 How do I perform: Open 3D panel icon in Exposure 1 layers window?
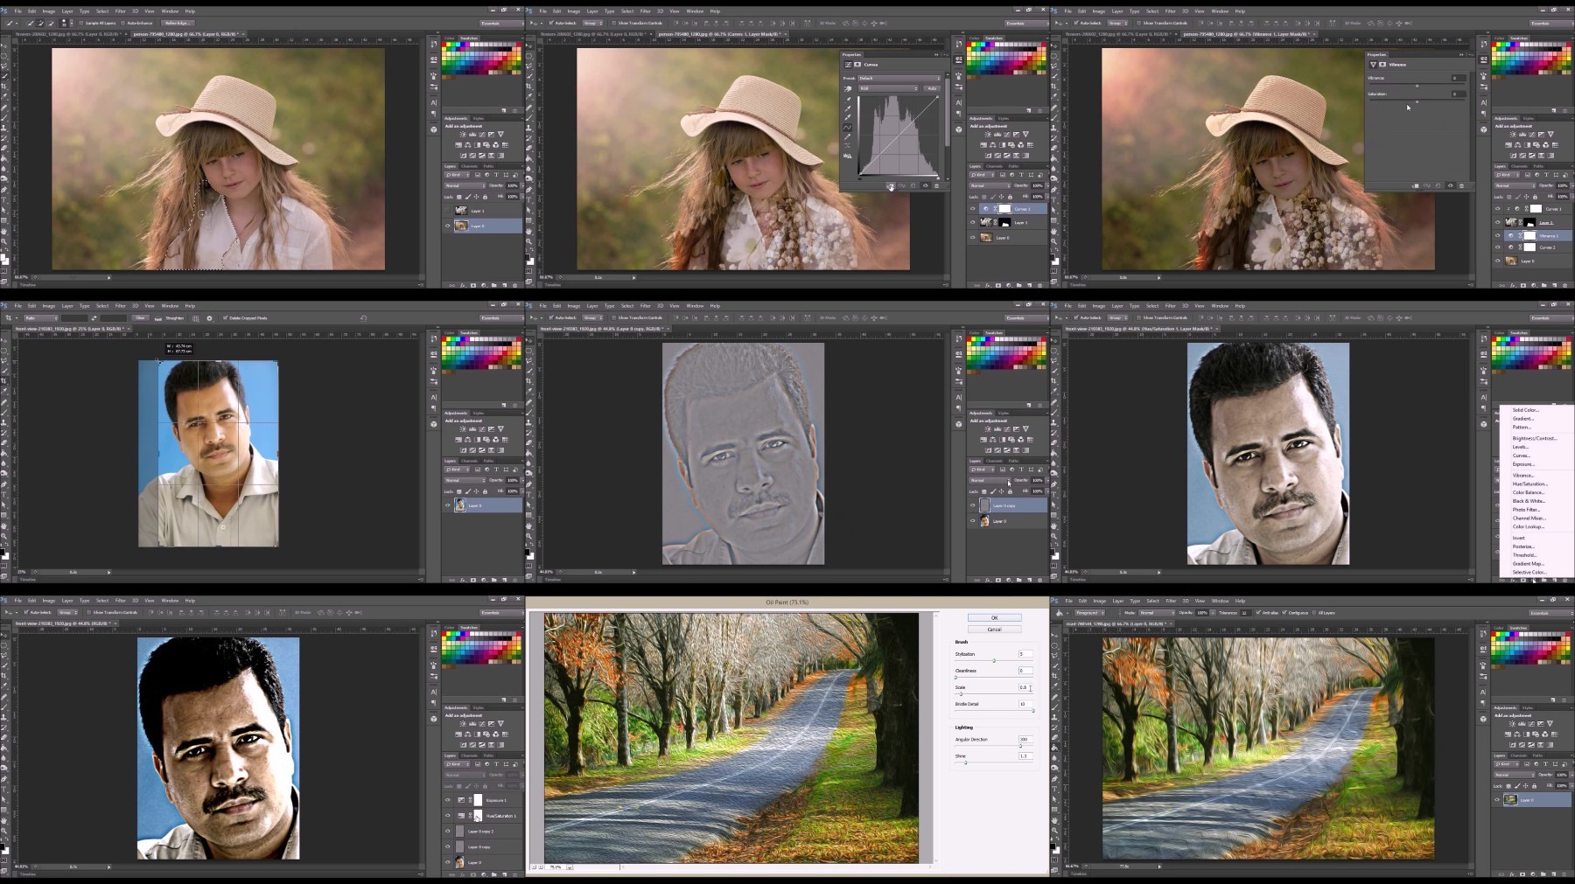(x=434, y=719)
